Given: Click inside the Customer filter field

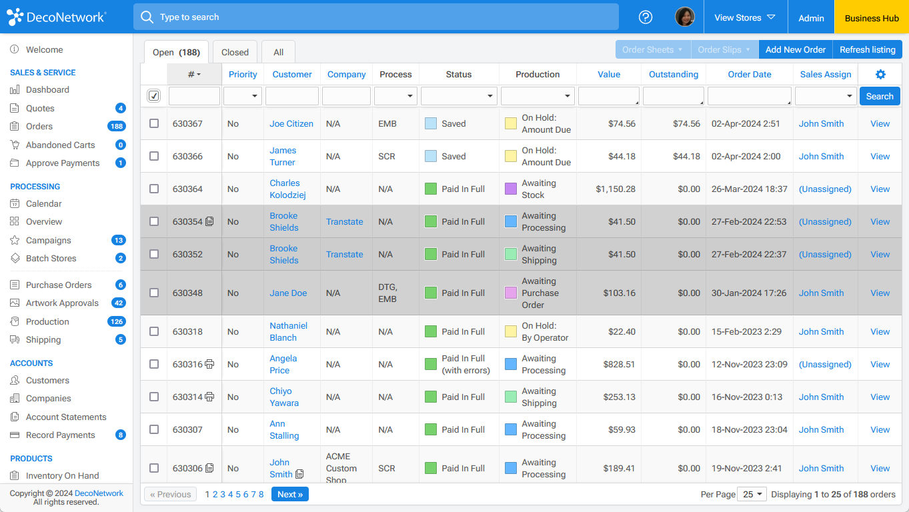Looking at the screenshot, I should tap(291, 95).
